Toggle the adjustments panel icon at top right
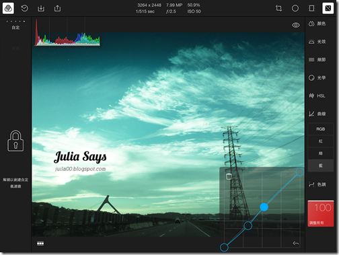The width and height of the screenshot is (339, 255). coord(328,8)
